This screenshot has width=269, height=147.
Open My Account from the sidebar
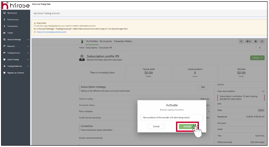coord(12,13)
